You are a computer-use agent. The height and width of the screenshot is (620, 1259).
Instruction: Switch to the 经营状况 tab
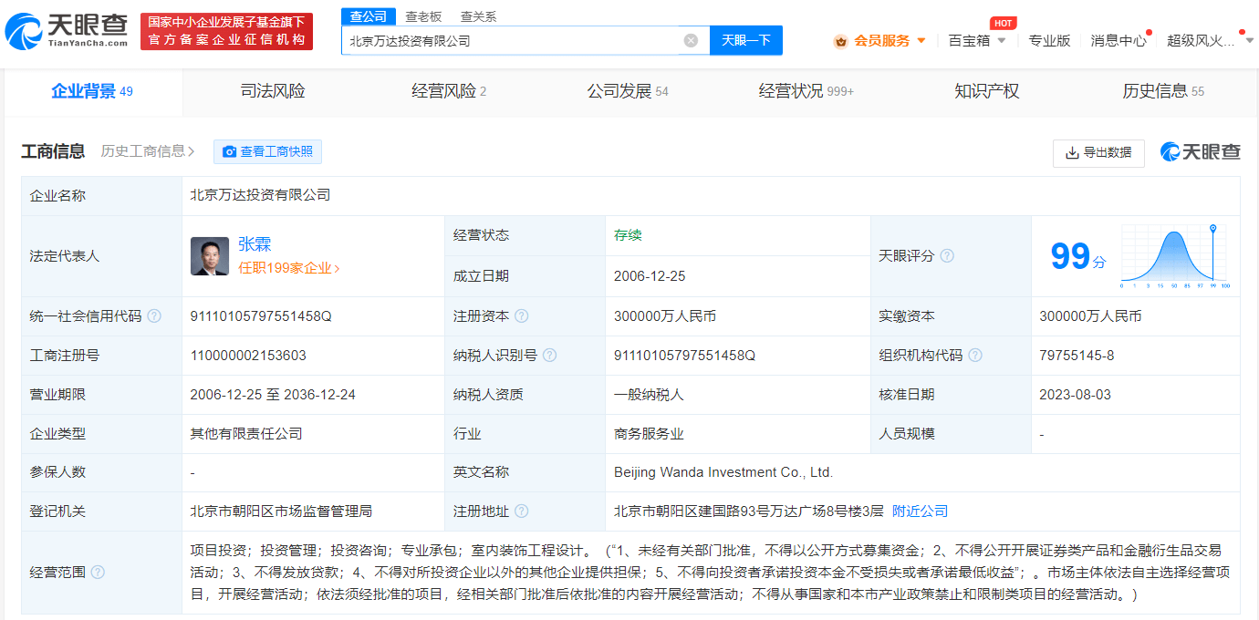[x=806, y=91]
